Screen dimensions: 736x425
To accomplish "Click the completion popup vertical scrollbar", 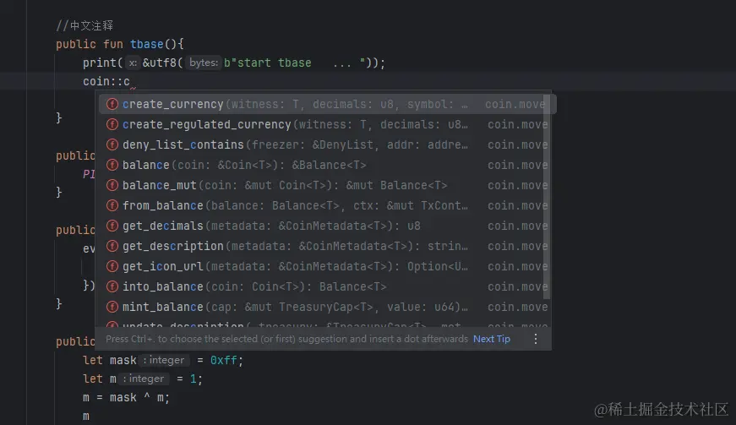I will (x=547, y=197).
